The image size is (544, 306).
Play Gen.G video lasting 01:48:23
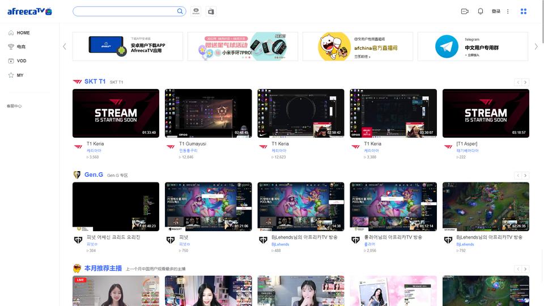coord(116,206)
